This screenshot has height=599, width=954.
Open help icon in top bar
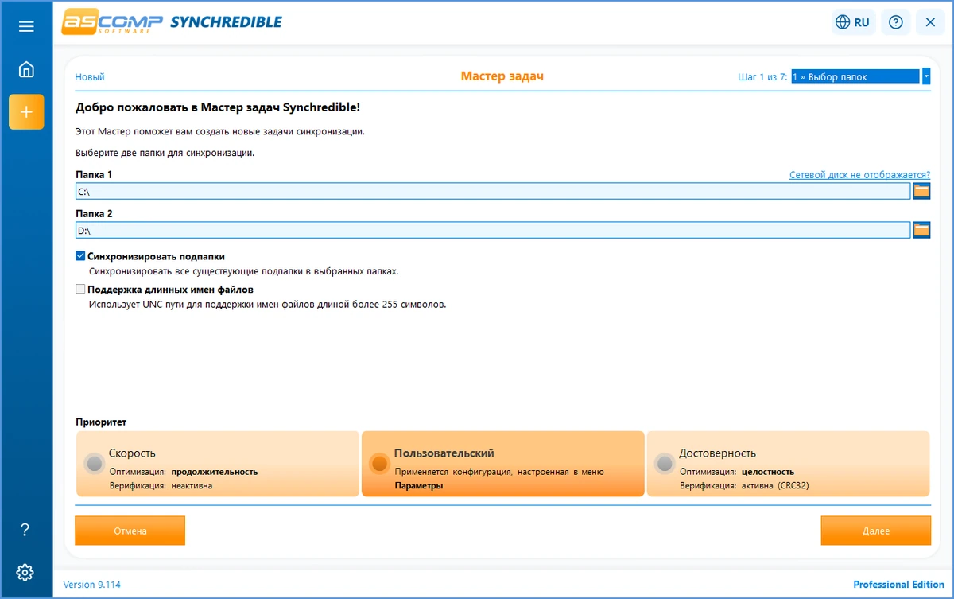coord(896,22)
